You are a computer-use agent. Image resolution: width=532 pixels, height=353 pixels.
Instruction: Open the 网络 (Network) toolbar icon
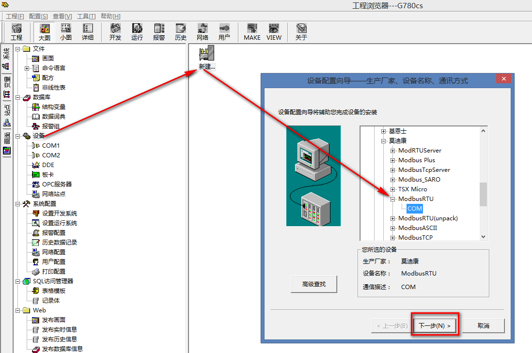203,32
